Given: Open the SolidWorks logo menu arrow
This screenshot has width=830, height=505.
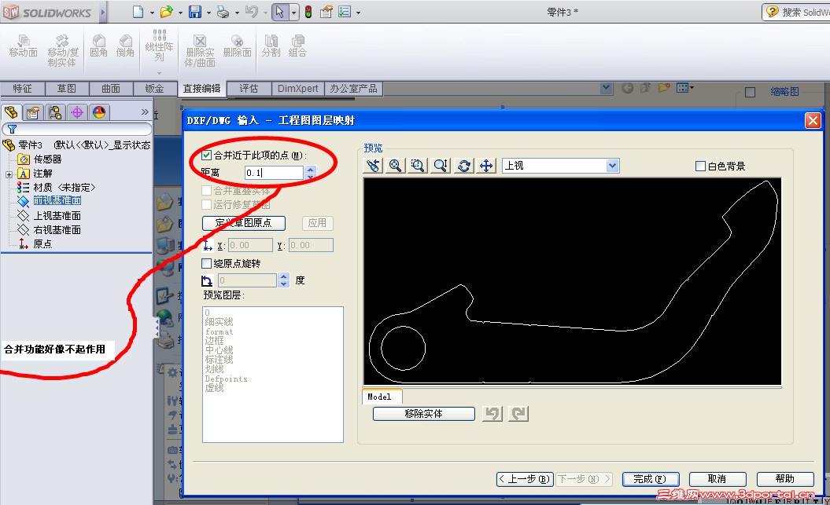Looking at the screenshot, I should (103, 12).
